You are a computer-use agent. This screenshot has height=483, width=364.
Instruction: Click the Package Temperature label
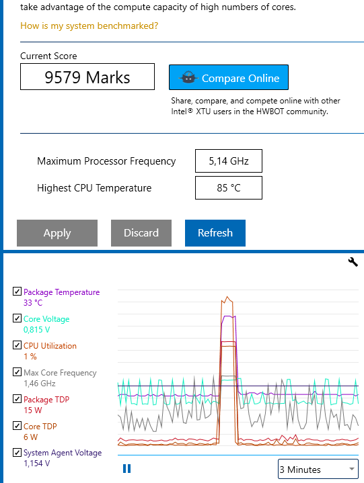click(62, 292)
